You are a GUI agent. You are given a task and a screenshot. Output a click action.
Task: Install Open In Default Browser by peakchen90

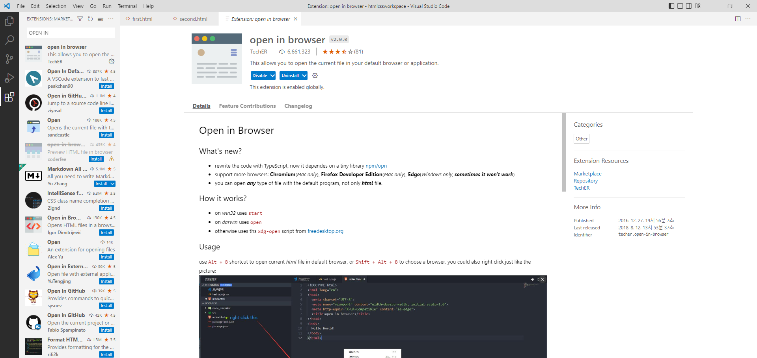(x=106, y=86)
